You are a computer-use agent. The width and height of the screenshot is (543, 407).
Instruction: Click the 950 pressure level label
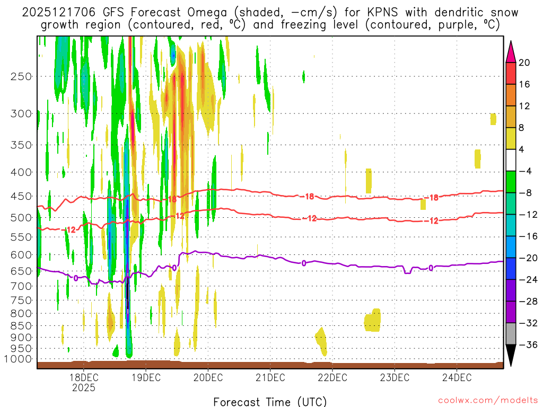[21, 349]
